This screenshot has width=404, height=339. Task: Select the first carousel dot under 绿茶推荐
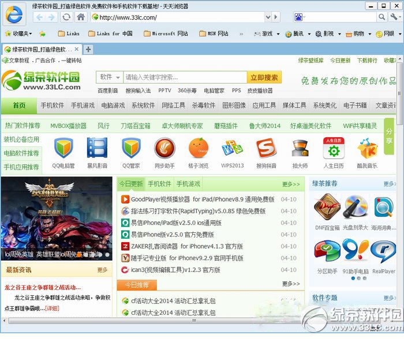[353, 278]
